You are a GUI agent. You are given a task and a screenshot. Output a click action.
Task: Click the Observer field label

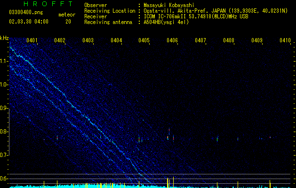(96, 5)
